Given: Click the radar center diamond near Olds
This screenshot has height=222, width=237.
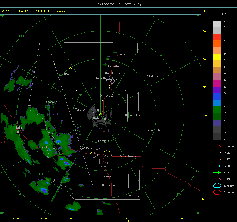Looking at the screenshot, I should coord(101,115).
